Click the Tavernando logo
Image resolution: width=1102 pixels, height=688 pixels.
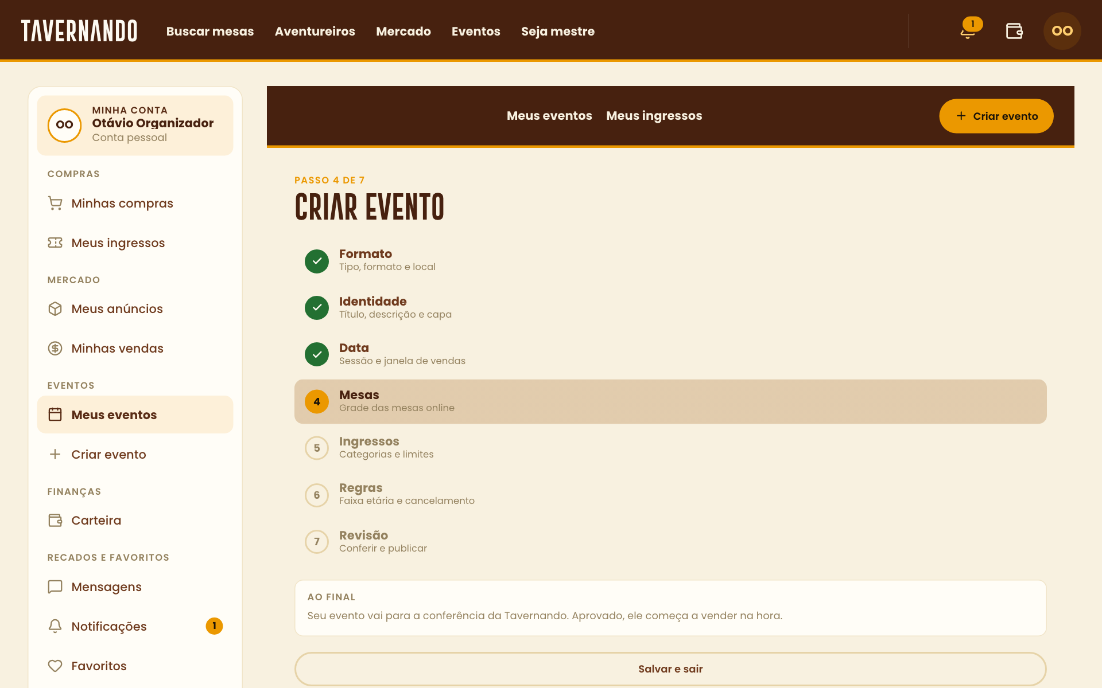tap(79, 31)
